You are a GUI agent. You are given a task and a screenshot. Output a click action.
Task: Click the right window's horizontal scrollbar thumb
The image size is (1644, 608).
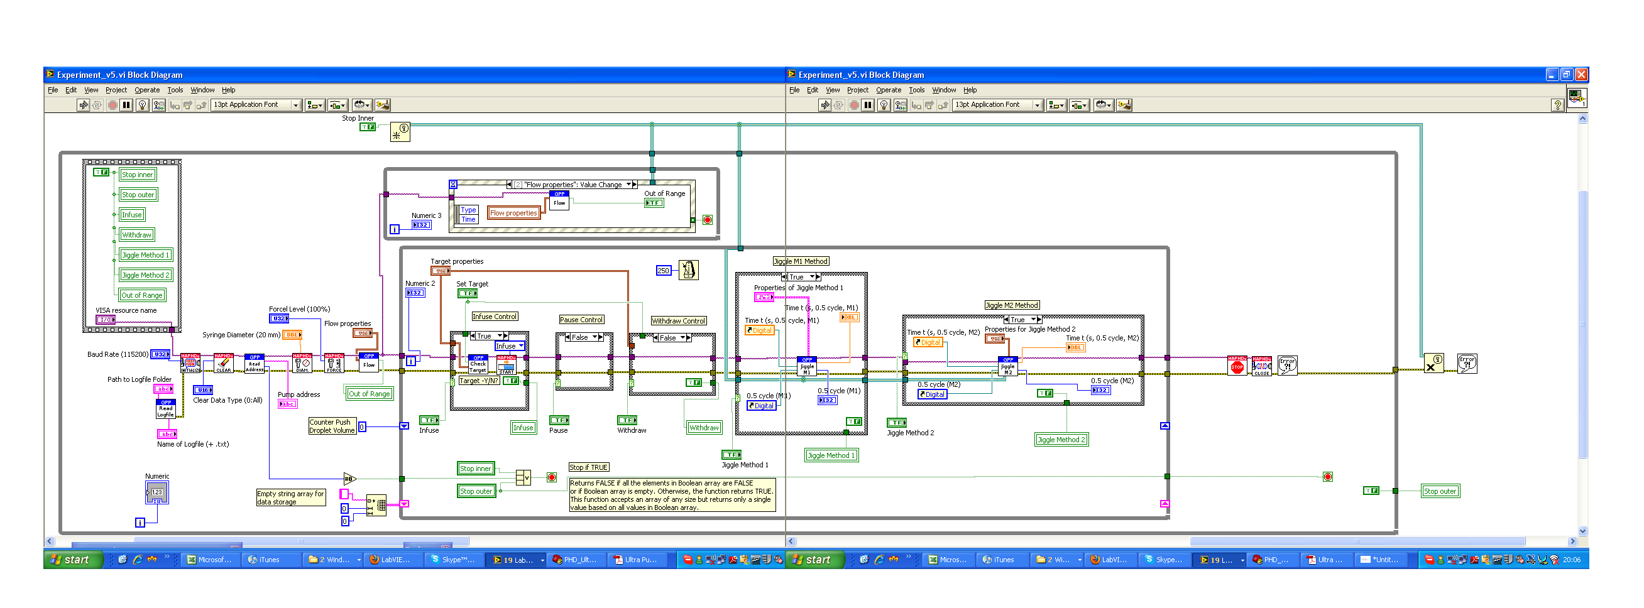(1357, 541)
